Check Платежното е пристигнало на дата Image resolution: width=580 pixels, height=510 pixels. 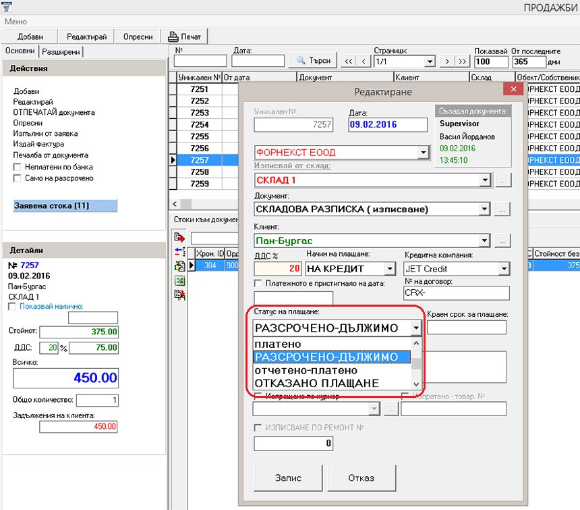pyautogui.click(x=258, y=283)
